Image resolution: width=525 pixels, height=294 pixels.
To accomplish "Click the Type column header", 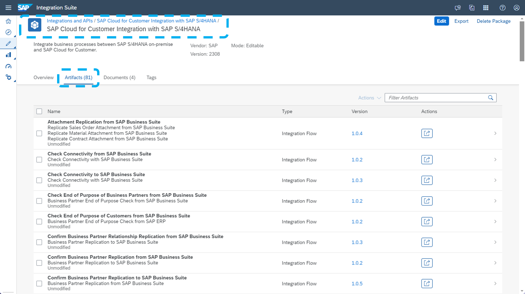I will (x=287, y=112).
